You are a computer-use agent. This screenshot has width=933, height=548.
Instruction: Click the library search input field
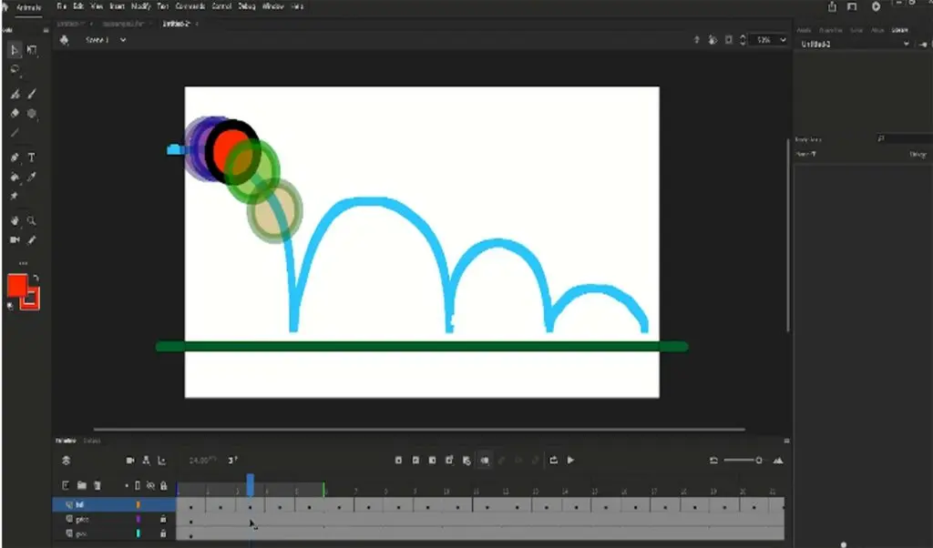pyautogui.click(x=903, y=139)
